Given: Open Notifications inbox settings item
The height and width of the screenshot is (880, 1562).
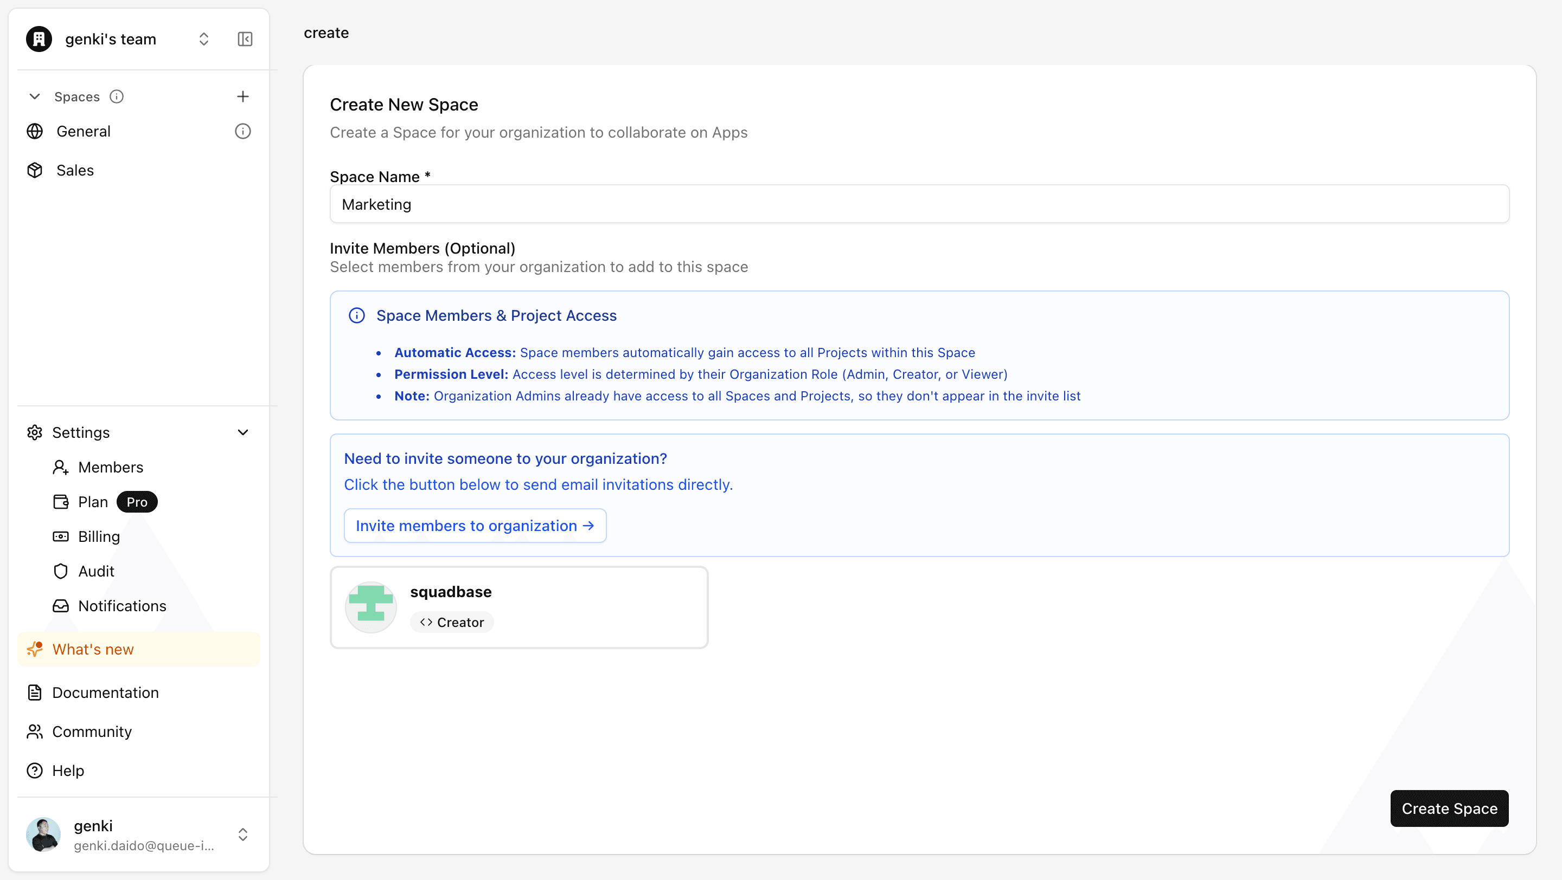Looking at the screenshot, I should 122,606.
